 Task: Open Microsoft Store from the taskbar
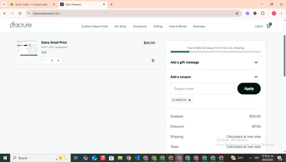(x=111, y=158)
